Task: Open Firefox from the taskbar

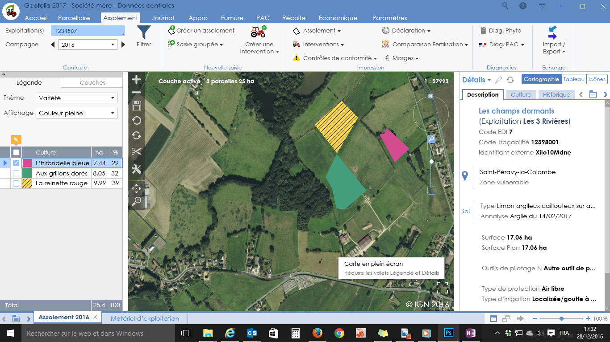Action: tap(318, 333)
